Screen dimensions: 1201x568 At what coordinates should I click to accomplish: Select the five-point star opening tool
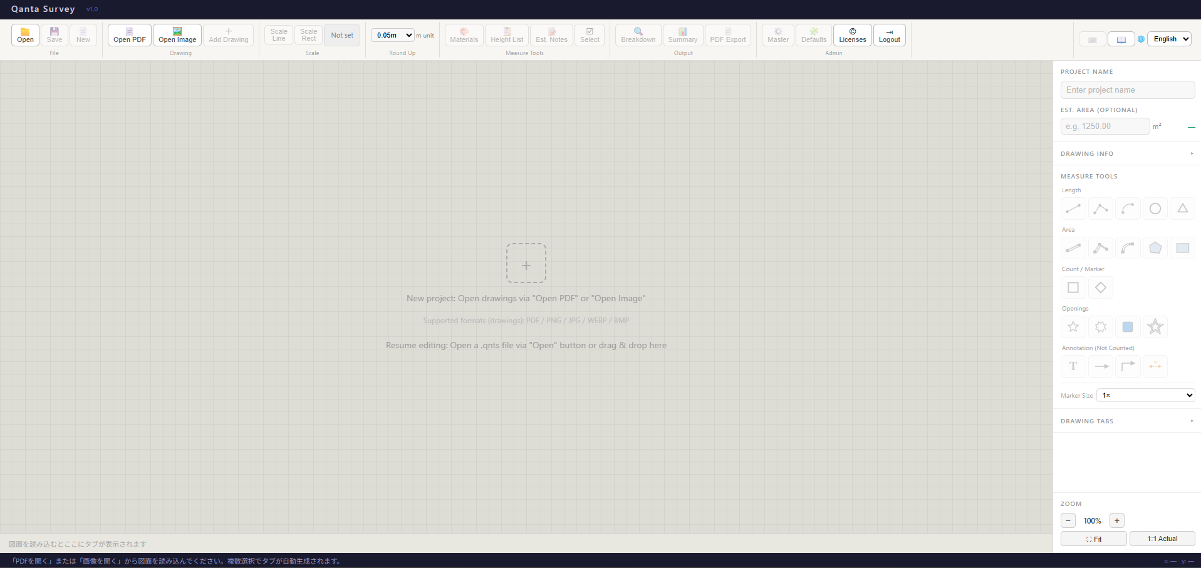pos(1073,327)
